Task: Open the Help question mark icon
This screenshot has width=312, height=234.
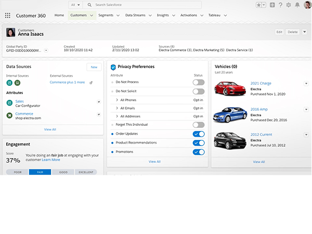Action: [x=280, y=5]
